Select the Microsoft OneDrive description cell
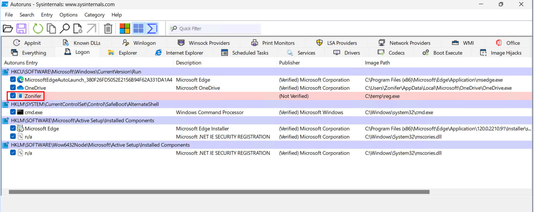534x212 pixels. coord(198,88)
